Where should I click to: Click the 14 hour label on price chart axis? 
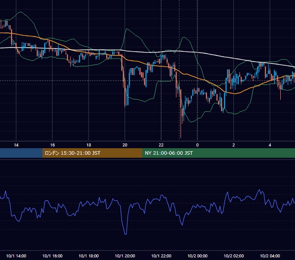point(16,145)
